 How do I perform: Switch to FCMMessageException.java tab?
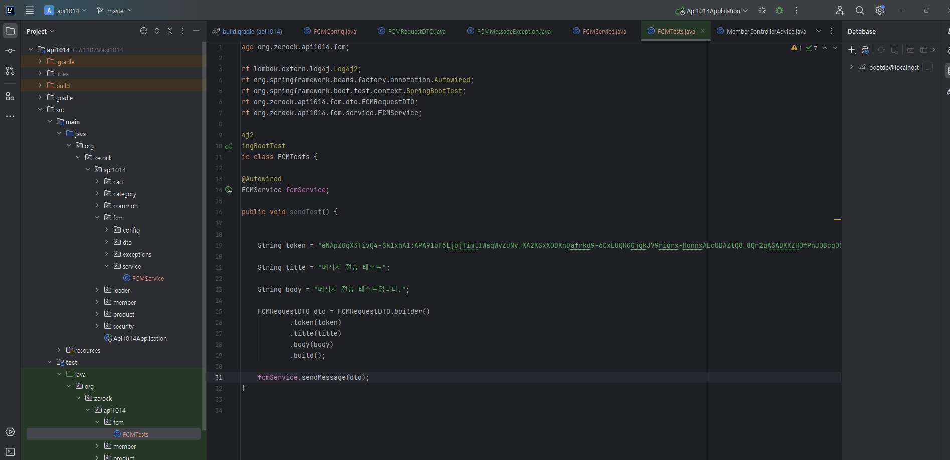coord(509,31)
